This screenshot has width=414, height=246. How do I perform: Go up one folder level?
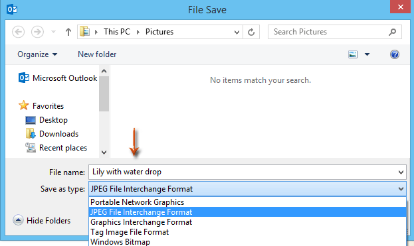click(x=68, y=32)
